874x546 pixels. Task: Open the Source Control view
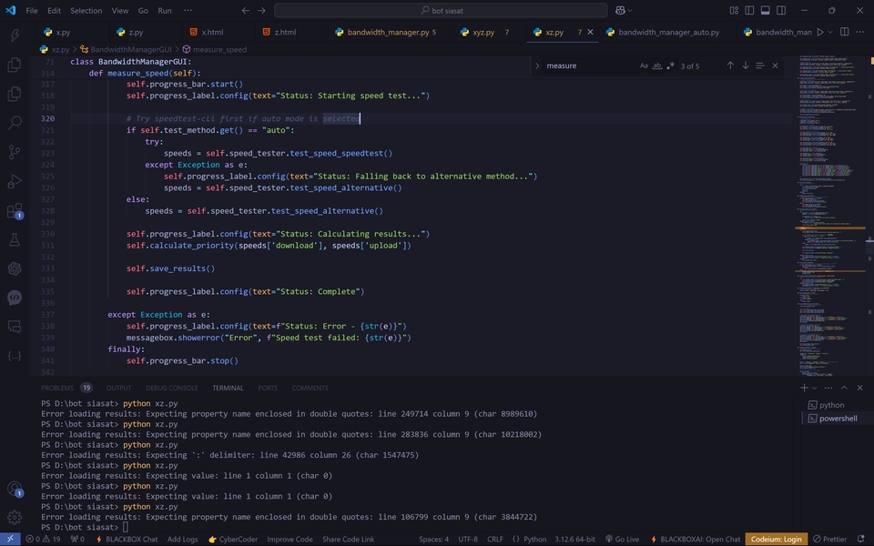coord(15,152)
